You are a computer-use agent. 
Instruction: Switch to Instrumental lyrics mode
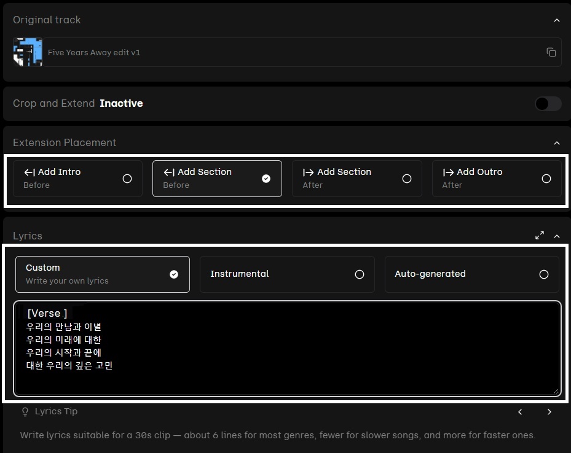coord(287,274)
